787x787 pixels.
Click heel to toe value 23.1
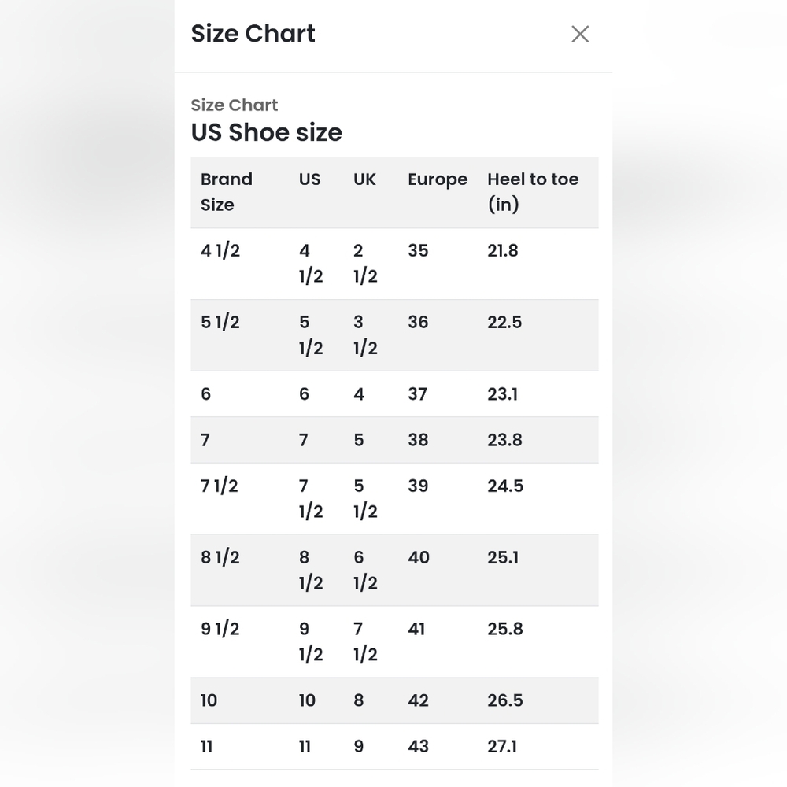pyautogui.click(x=502, y=394)
